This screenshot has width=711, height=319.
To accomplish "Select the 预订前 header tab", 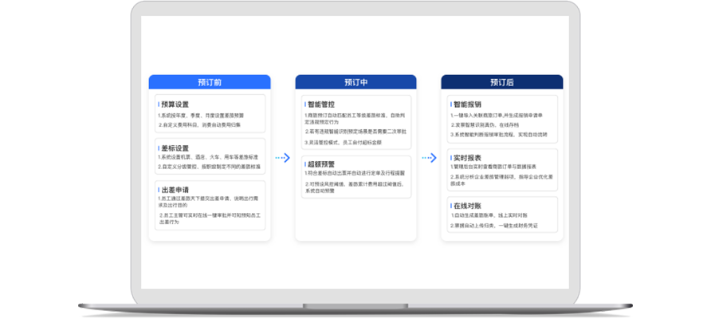I will coord(210,82).
